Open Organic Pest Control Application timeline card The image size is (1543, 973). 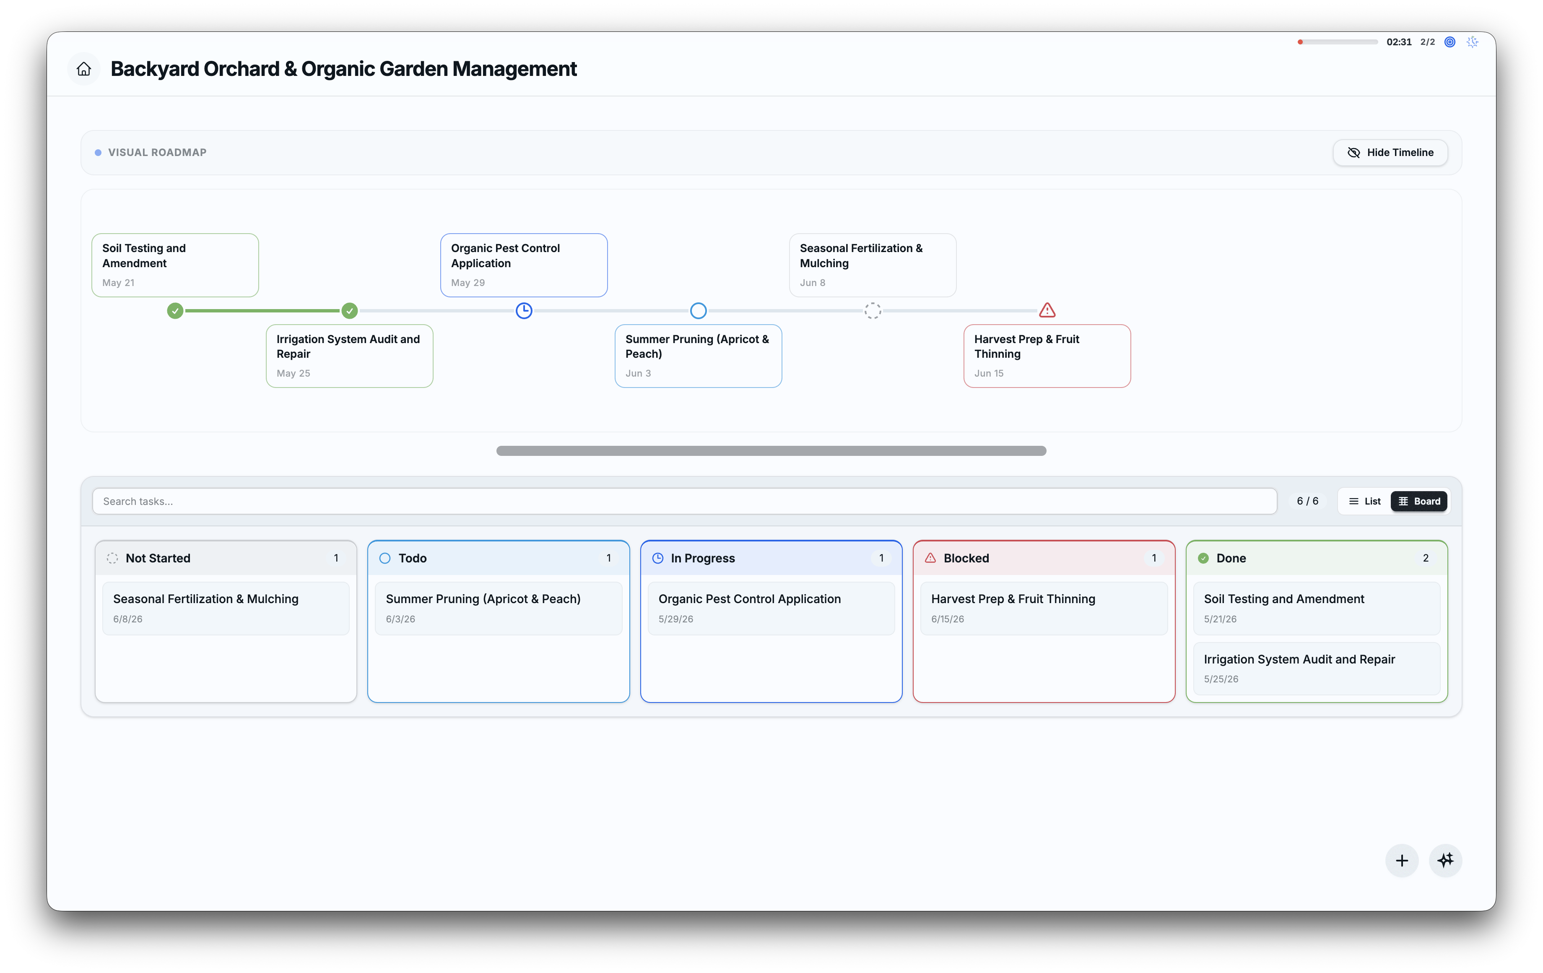tap(524, 265)
